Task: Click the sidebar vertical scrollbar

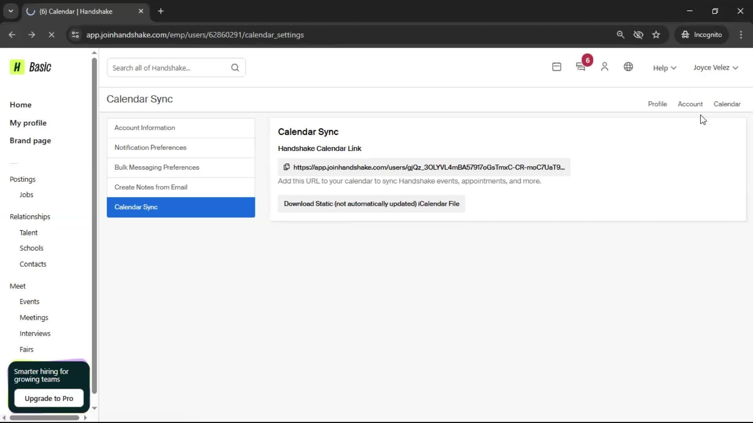Action: (x=94, y=226)
